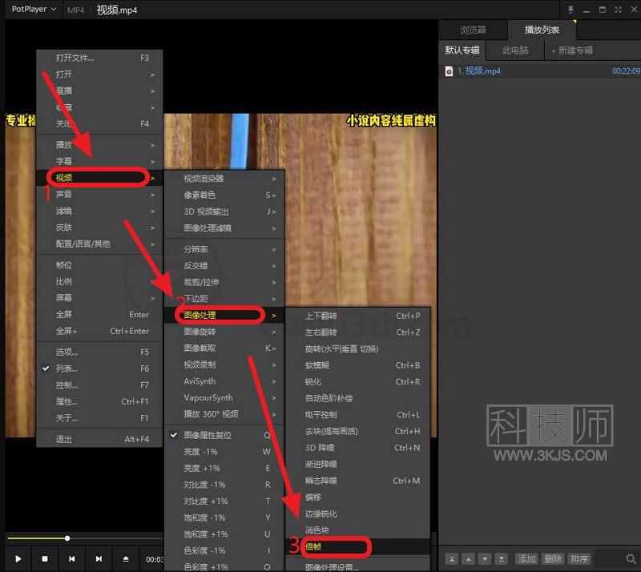Open the 此电脑 tab
Viewport: 641px width, 572px height.
515,50
